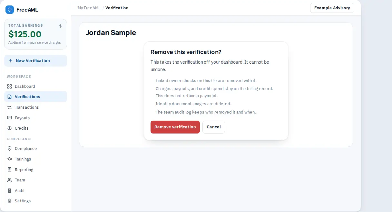Click the Audit log icon
Image resolution: width=392 pixels, height=212 pixels.
click(10, 191)
